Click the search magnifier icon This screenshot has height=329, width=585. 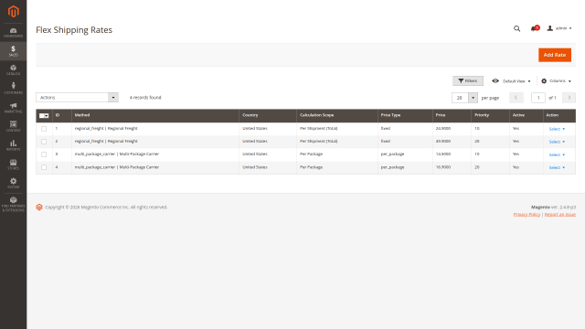[x=516, y=28]
